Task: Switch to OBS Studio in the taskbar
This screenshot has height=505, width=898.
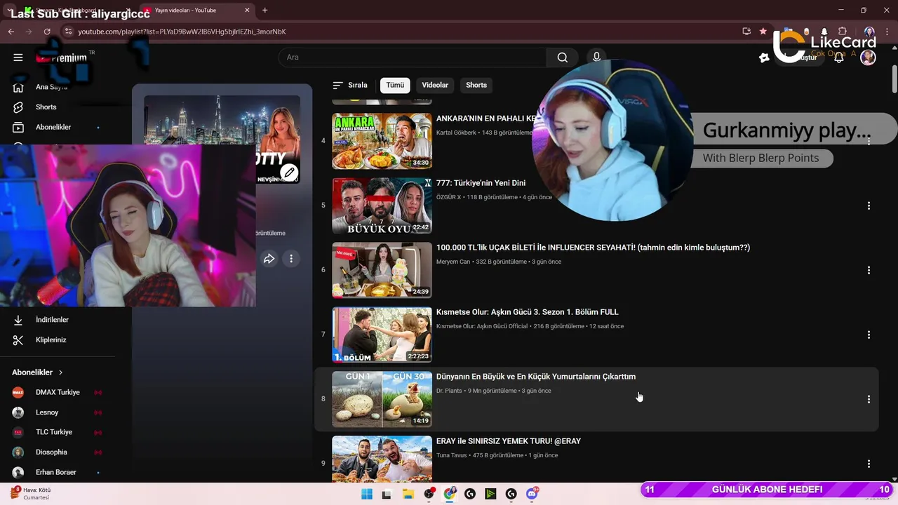Action: (x=429, y=494)
